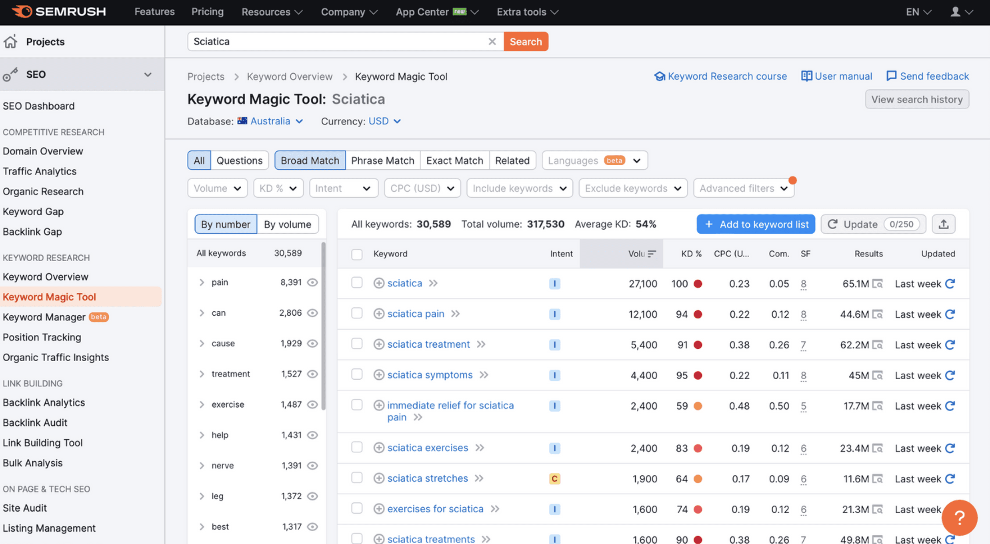Refresh the sciatica keyword row
The image size is (990, 544).
click(951, 284)
